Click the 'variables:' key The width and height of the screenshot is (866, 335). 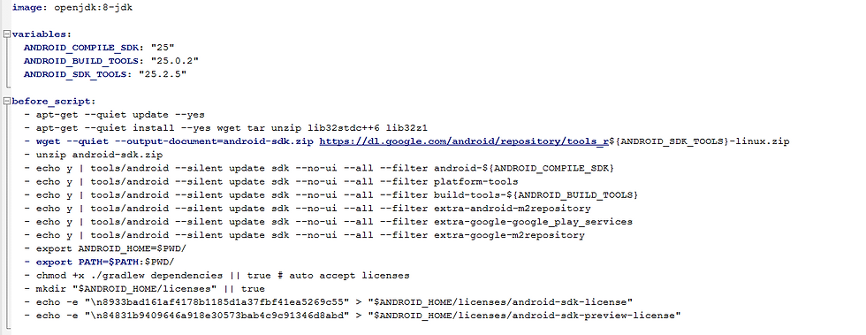[42, 34]
